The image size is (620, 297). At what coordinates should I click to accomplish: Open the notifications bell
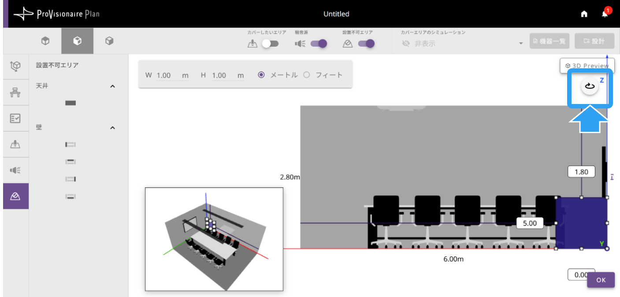point(605,14)
